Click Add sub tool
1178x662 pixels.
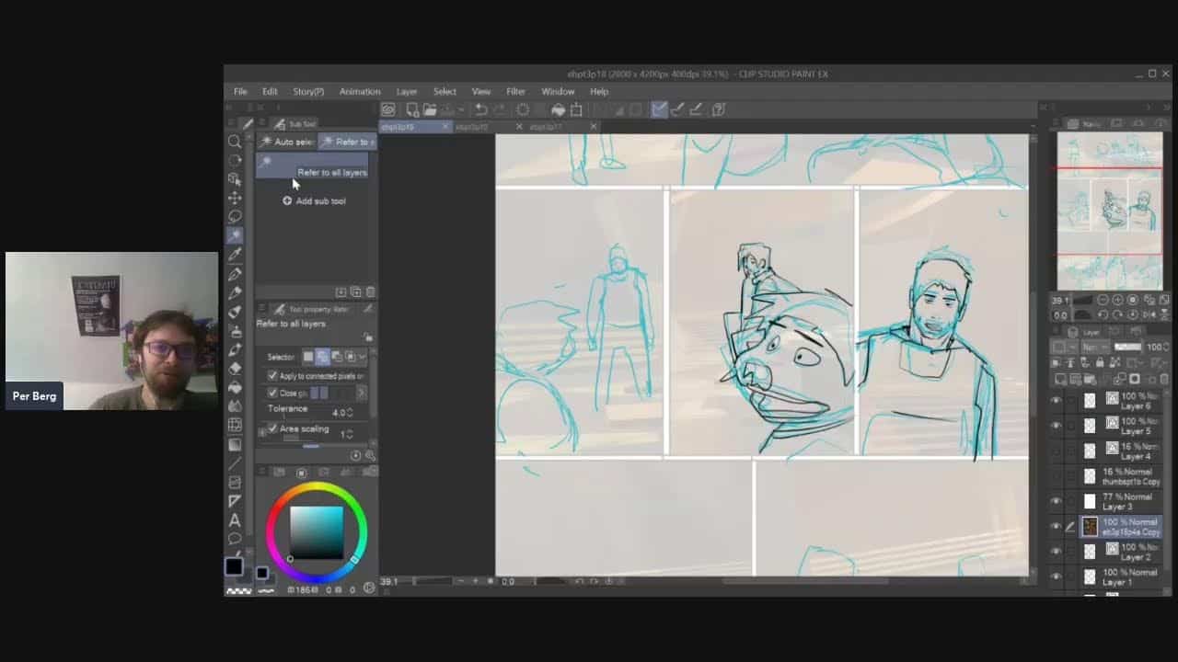(x=315, y=200)
